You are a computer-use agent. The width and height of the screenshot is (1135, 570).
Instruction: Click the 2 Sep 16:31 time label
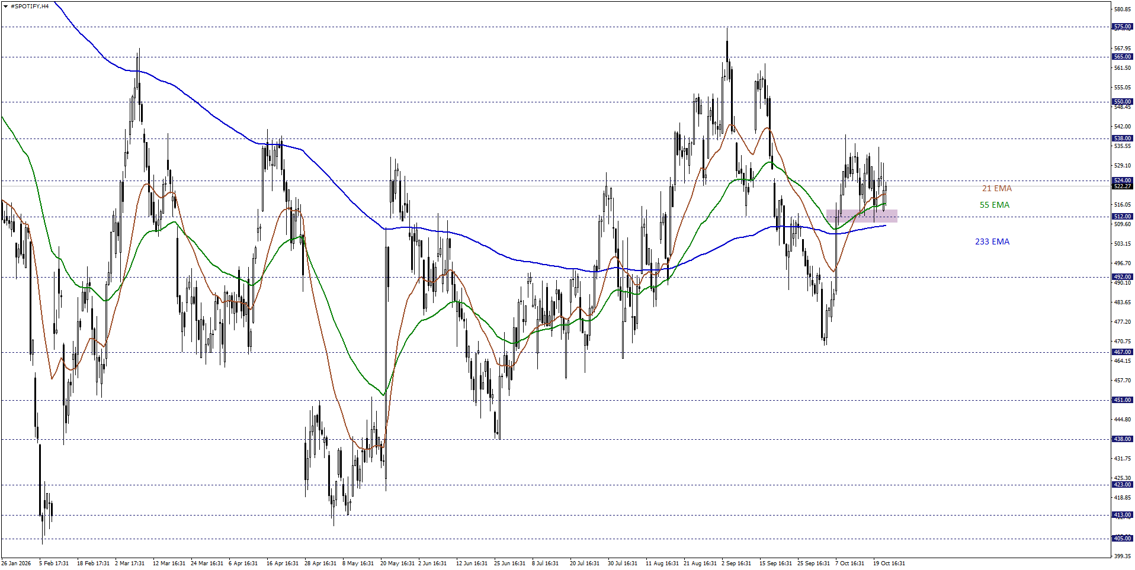[x=736, y=563]
